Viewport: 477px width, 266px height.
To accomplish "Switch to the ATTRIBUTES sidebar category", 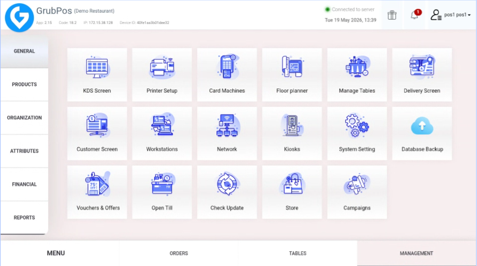I will coord(24,151).
